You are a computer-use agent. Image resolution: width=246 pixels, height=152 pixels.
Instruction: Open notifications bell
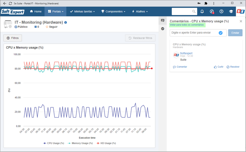coord(202,11)
